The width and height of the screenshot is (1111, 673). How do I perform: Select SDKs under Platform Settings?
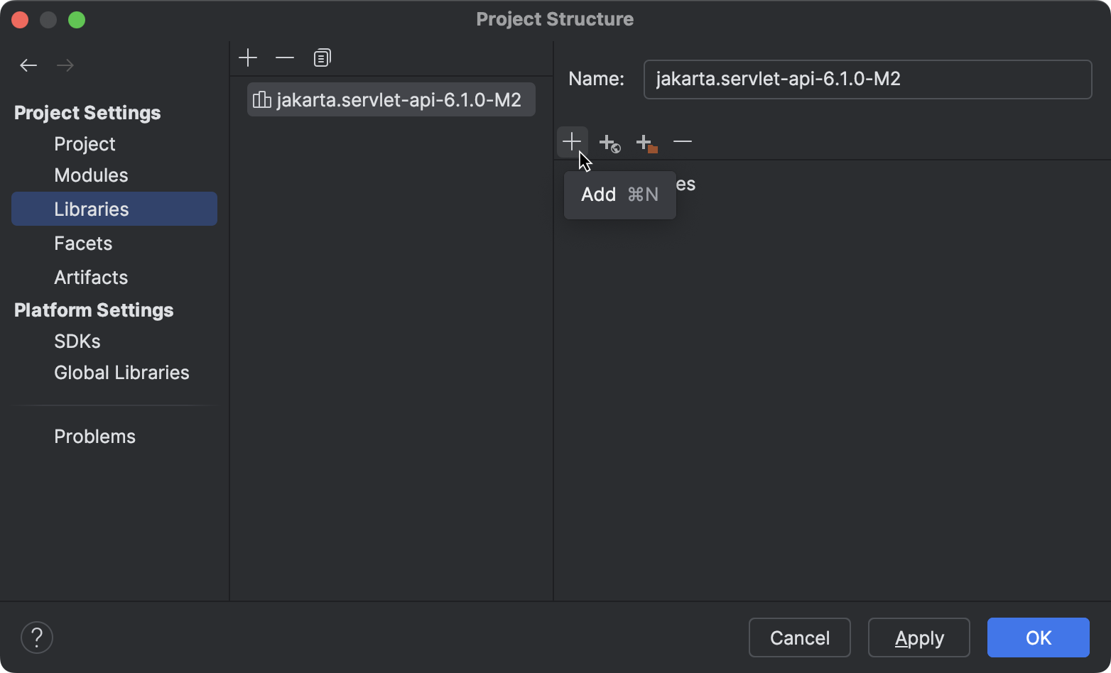click(77, 341)
